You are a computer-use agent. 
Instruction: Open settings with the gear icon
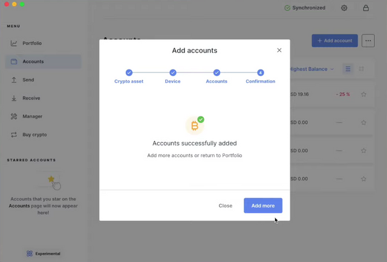344,8
